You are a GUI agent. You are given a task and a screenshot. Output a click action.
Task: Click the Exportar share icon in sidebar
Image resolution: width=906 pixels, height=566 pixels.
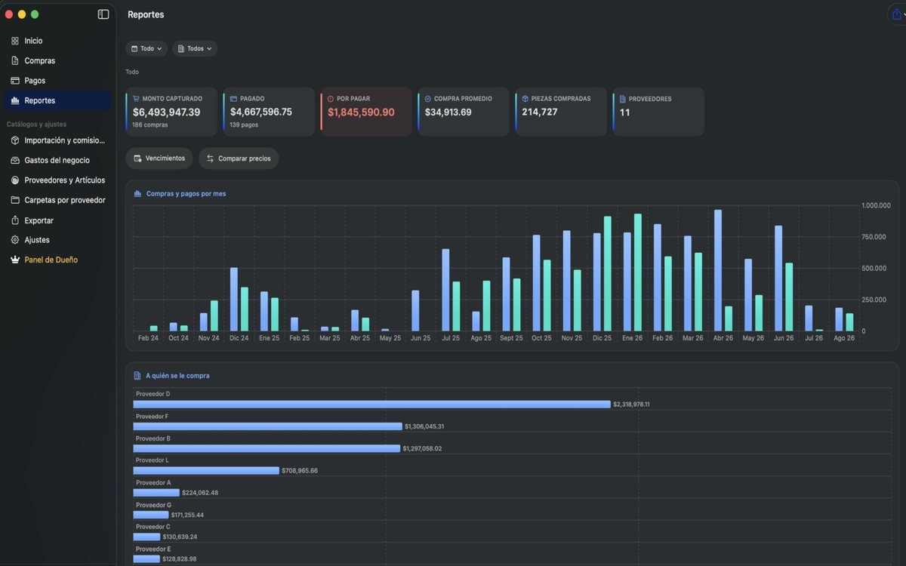pyautogui.click(x=15, y=220)
